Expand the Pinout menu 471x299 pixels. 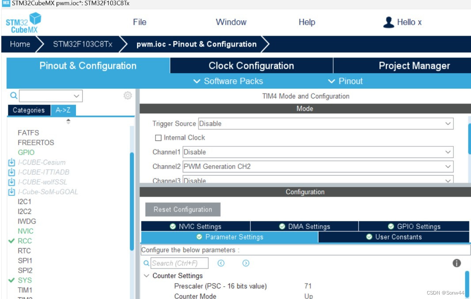[345, 81]
